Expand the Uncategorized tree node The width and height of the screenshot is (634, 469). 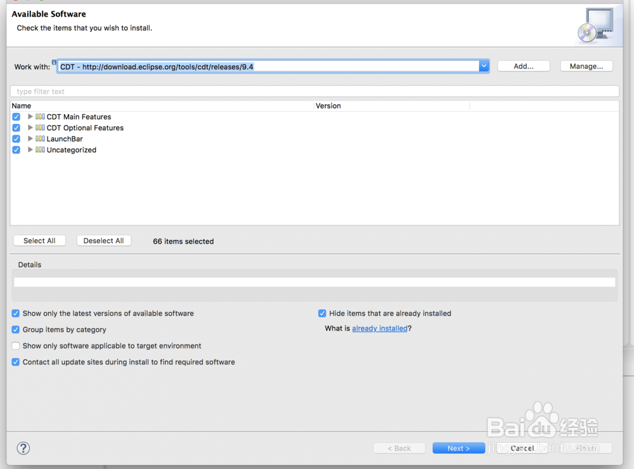(x=30, y=149)
